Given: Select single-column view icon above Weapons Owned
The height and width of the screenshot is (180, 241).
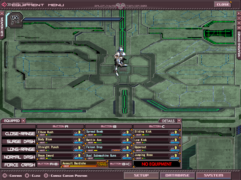Looking at the screenshot, I should [x=239, y=18].
